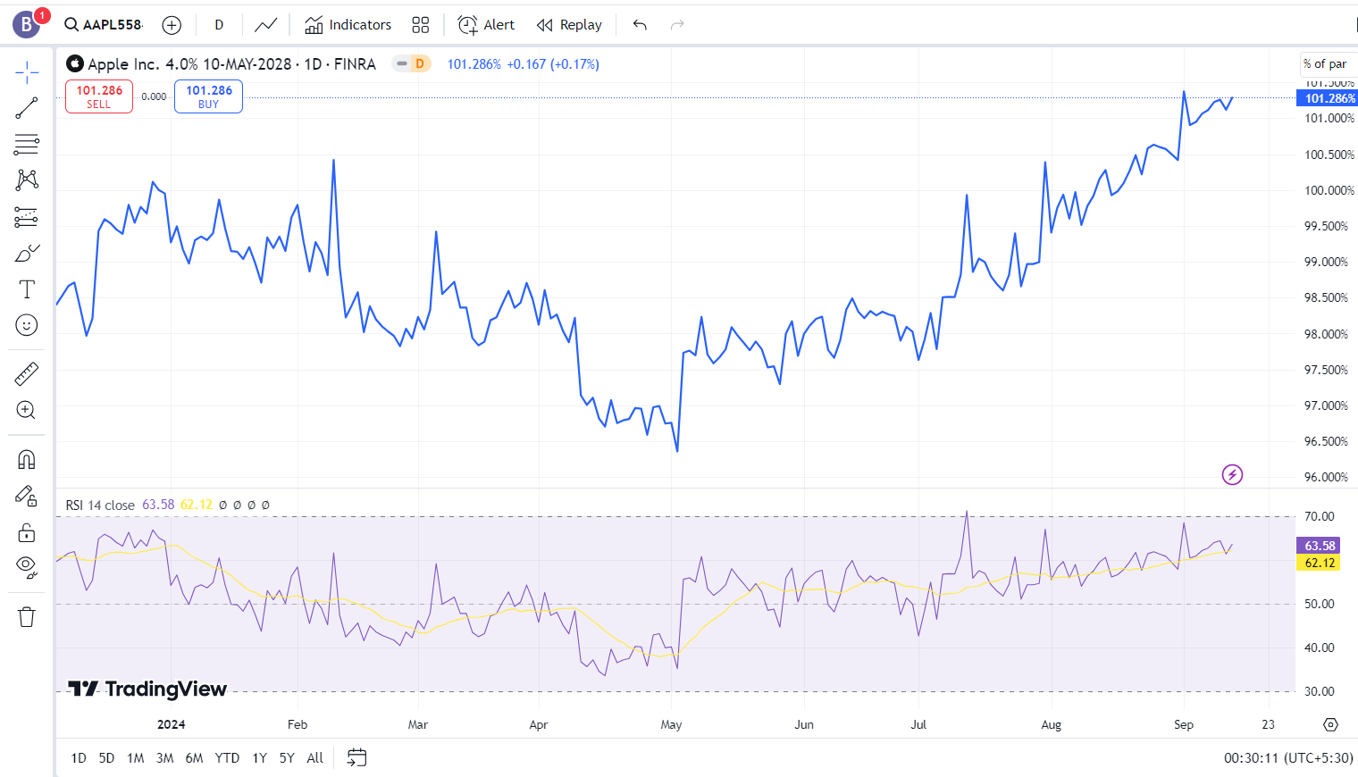
Task: Click the RSI moving average label 62.12
Action: pos(1319,563)
